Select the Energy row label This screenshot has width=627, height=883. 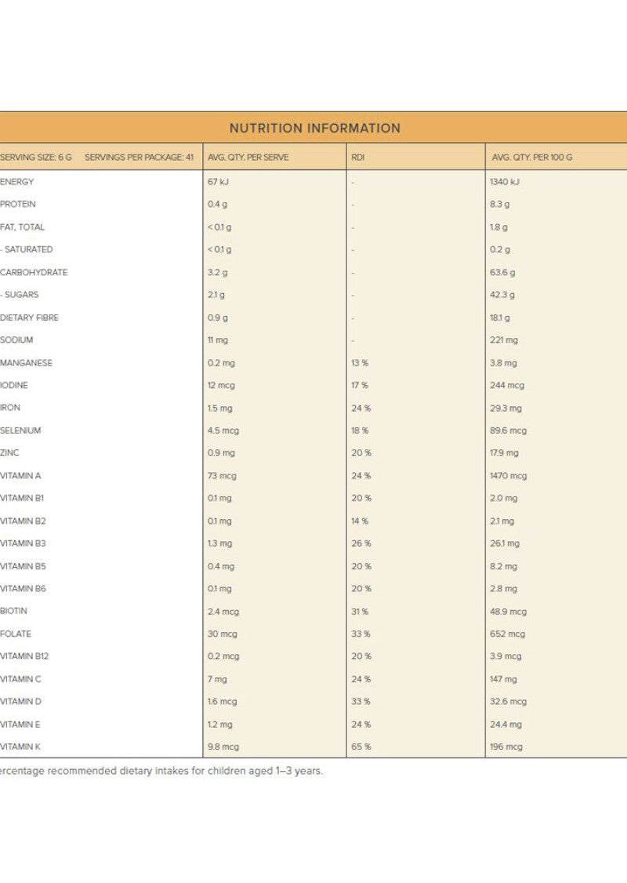(x=17, y=181)
